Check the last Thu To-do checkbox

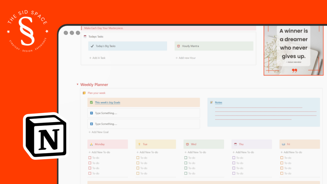click(x=234, y=173)
